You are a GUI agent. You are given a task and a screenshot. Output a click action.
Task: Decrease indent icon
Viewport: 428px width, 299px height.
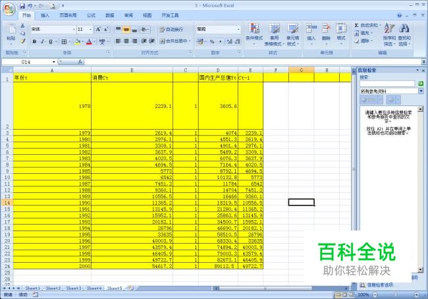[x=144, y=41]
